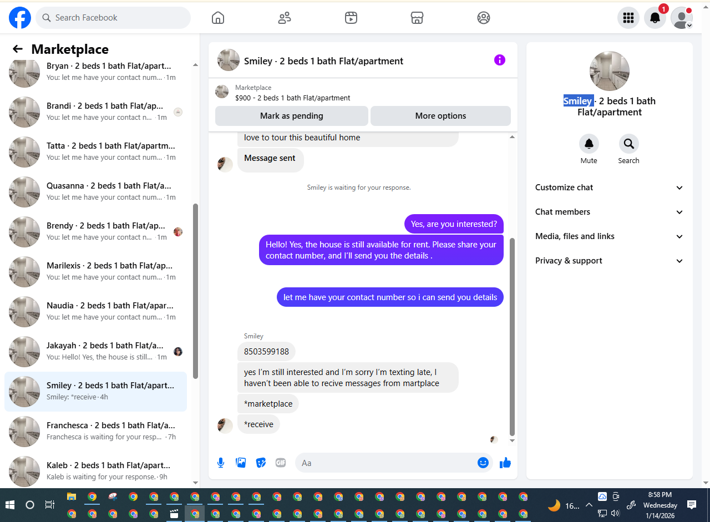Open the emoji picker smiley icon
This screenshot has width=710, height=522.
click(x=483, y=463)
